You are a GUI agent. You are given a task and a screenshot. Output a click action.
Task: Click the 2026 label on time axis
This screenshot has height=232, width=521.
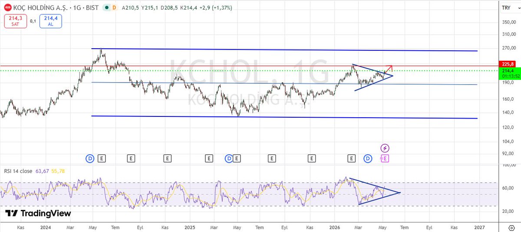[334, 227]
